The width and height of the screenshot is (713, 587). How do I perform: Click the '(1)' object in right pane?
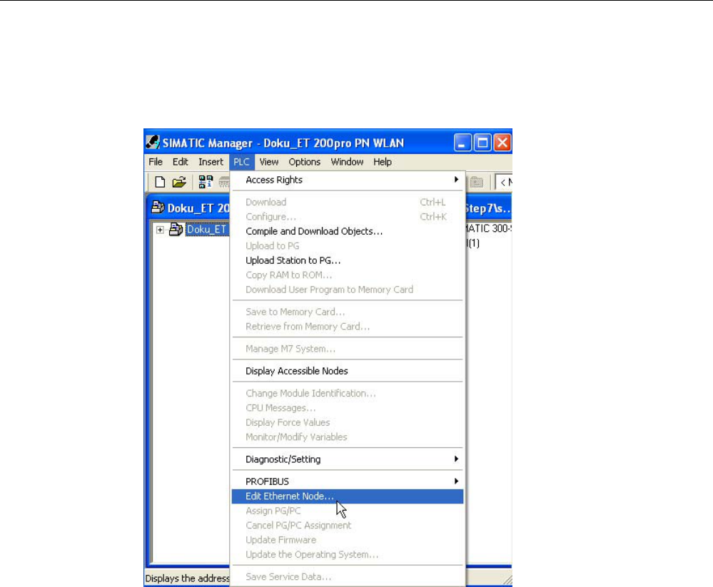[x=473, y=243]
